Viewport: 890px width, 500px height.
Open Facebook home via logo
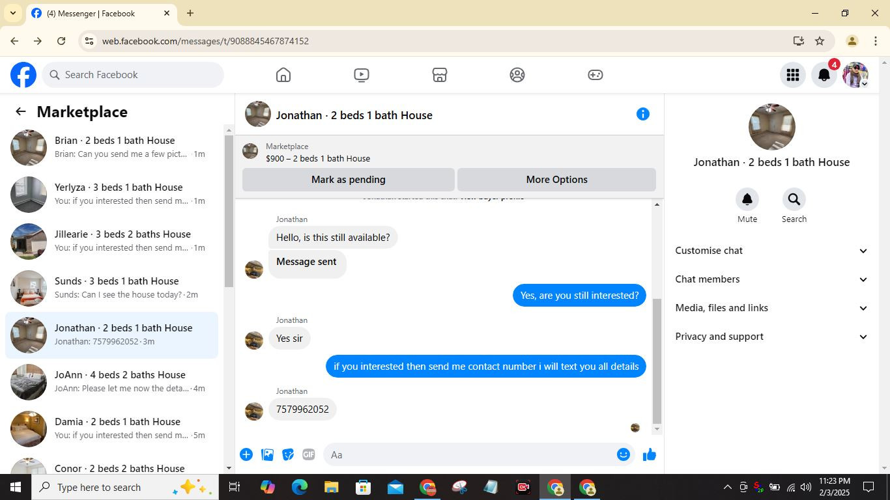(23, 75)
